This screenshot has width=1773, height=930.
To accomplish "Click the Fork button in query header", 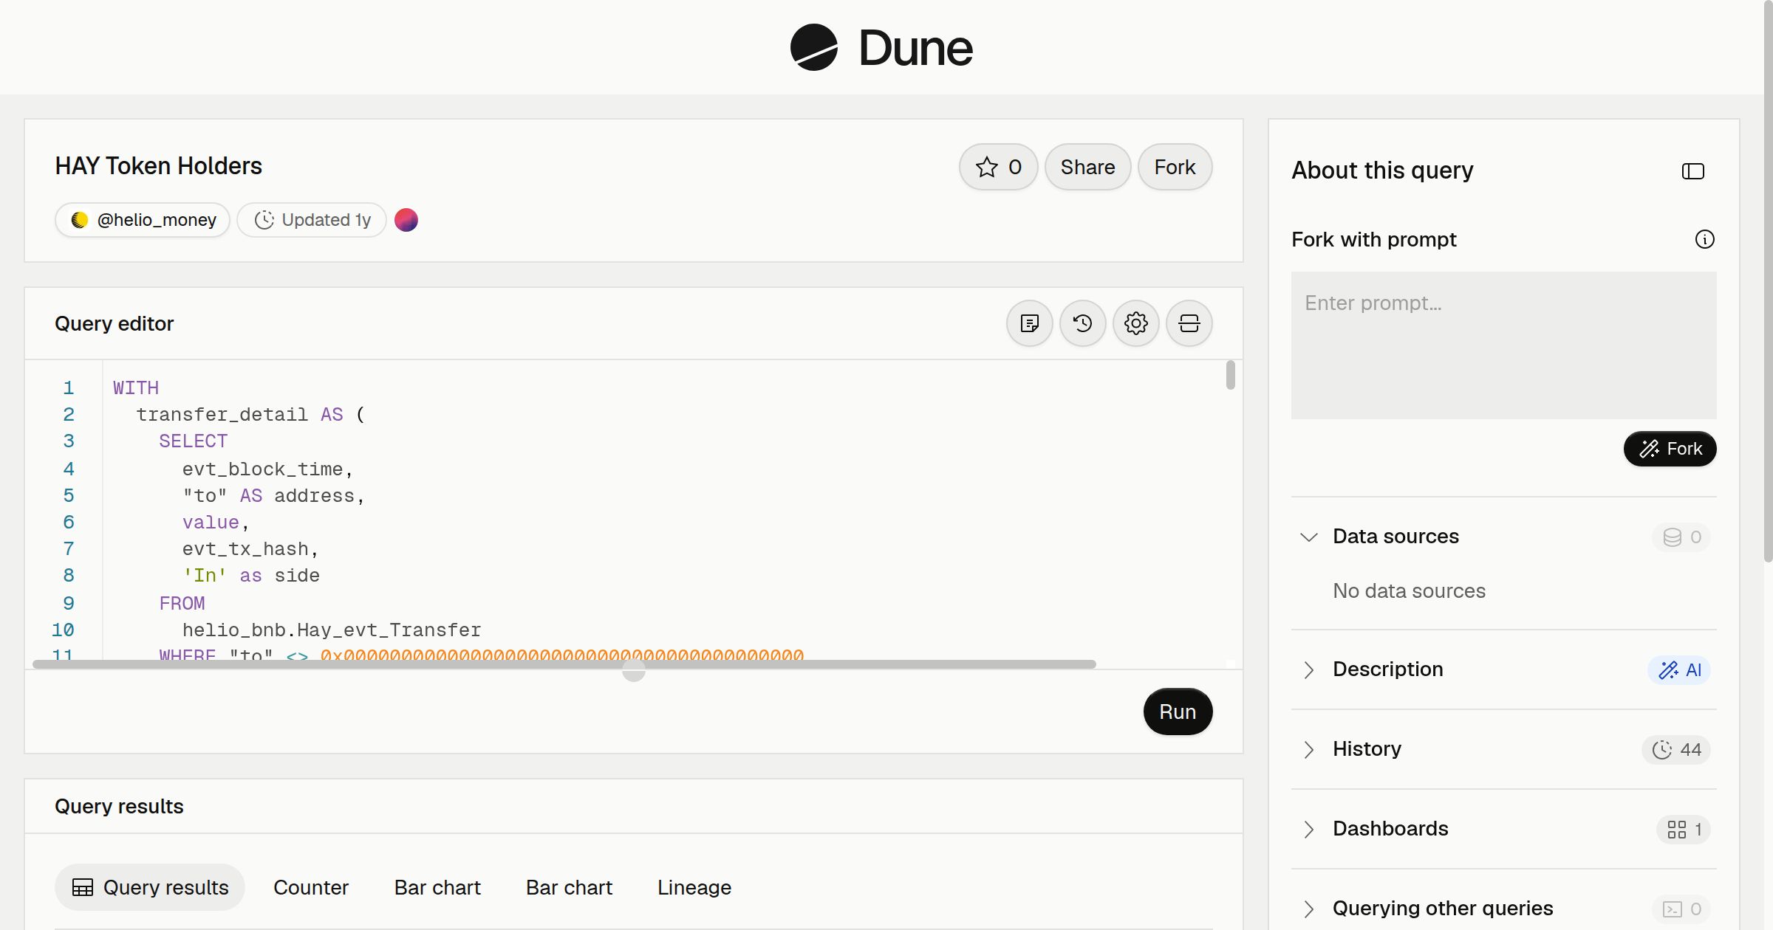I will coord(1175,167).
